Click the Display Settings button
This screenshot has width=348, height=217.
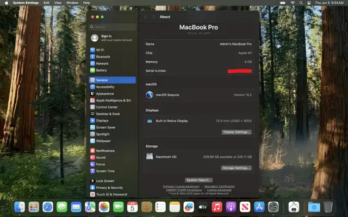tap(237, 132)
